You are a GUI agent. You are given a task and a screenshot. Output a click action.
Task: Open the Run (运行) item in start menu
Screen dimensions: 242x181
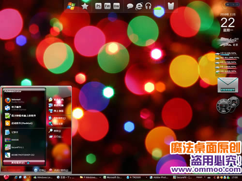pos(56,137)
